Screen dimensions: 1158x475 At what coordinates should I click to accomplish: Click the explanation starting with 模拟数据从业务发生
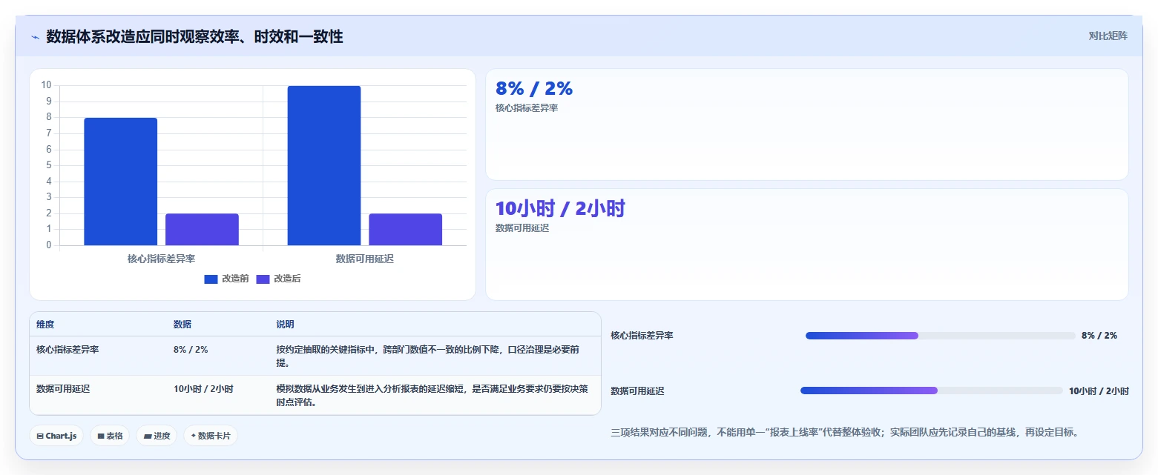click(432, 396)
